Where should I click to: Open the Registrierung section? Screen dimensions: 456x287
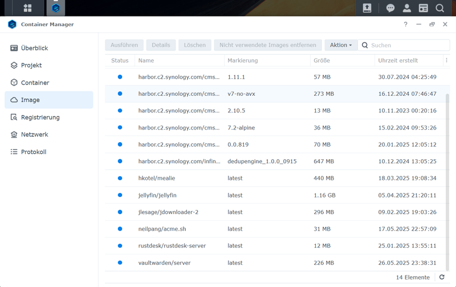[x=49, y=118]
